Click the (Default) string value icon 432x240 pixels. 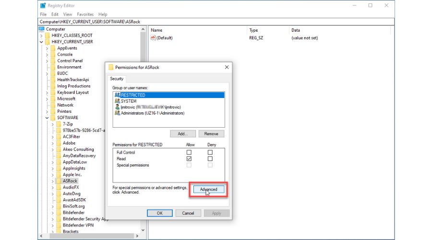point(153,38)
